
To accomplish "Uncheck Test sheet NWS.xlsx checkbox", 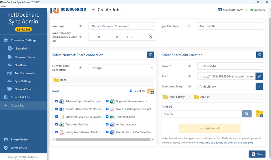I will (57, 124).
